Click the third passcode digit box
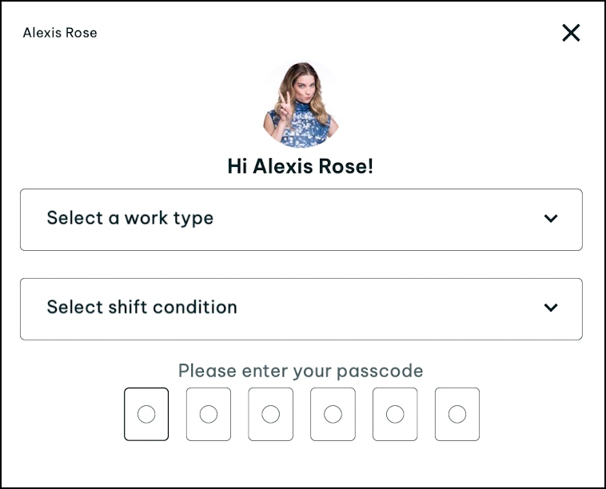The image size is (606, 489). 270,414
